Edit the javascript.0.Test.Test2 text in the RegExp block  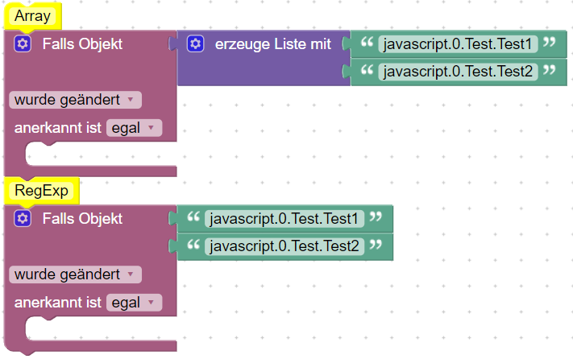(x=284, y=246)
